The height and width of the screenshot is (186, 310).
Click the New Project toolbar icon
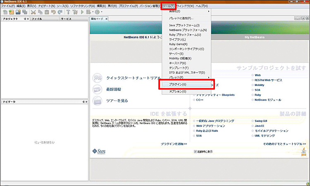12,12
